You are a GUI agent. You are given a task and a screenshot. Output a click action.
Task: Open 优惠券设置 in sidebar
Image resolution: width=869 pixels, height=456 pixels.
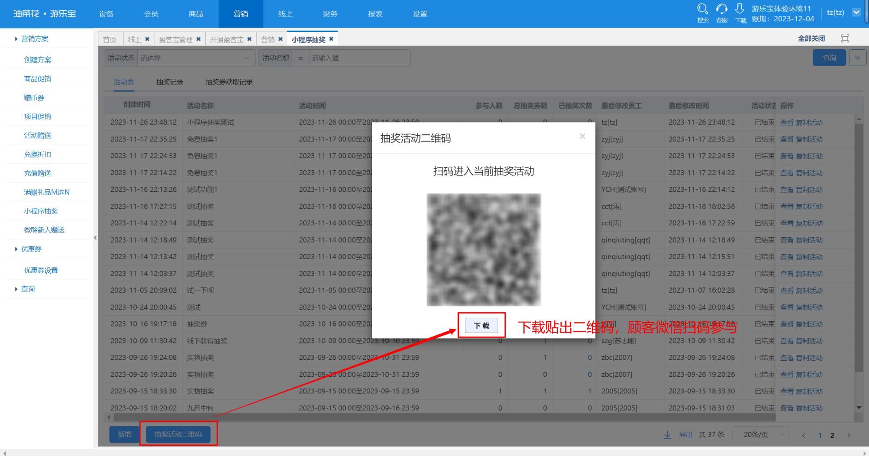[x=41, y=270]
